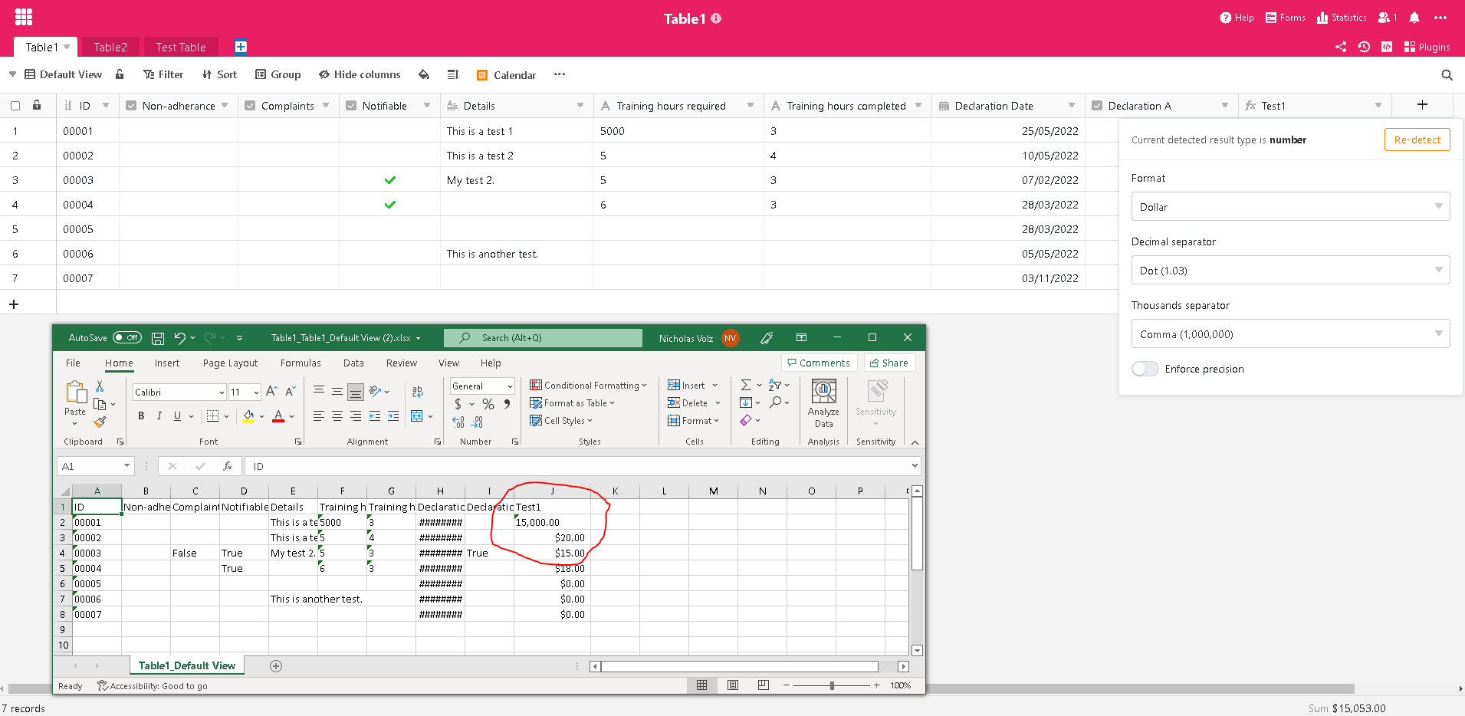Click the Excel fill color bucket icon

[x=248, y=416]
